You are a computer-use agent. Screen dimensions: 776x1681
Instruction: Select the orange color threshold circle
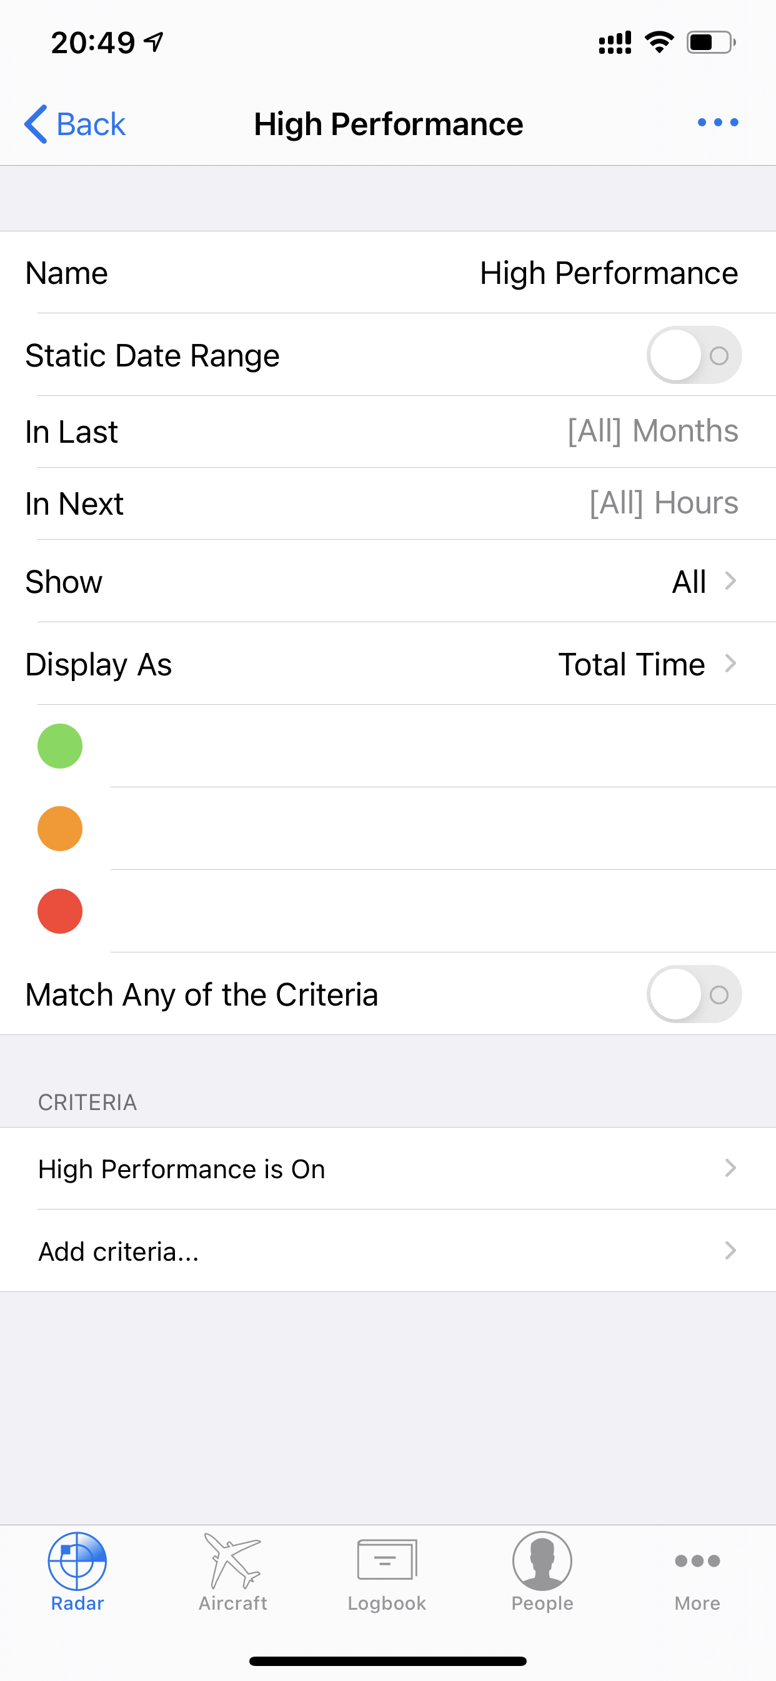pyautogui.click(x=60, y=829)
